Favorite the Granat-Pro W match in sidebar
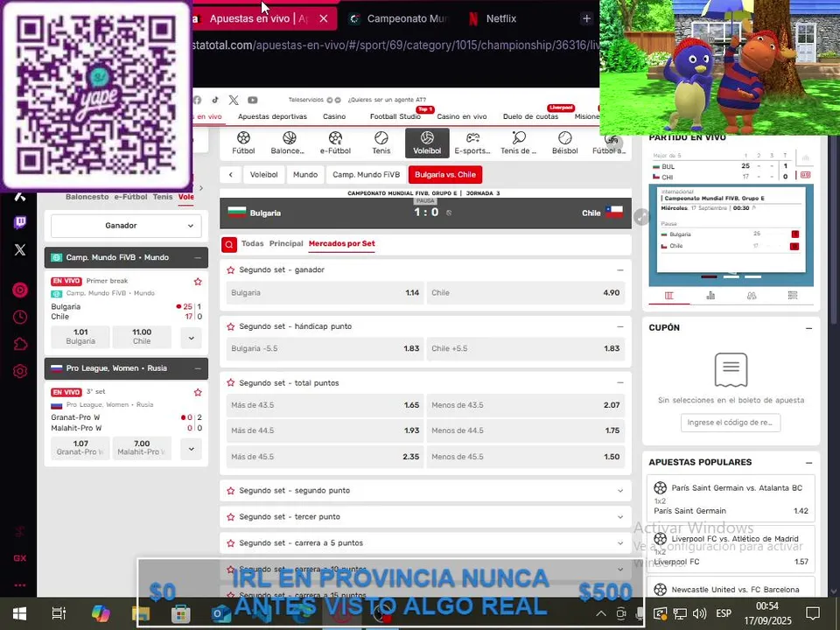 pyautogui.click(x=198, y=392)
